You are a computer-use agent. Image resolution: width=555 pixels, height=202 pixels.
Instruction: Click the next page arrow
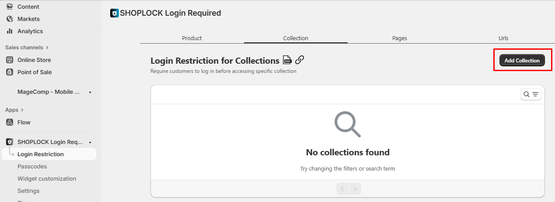pyautogui.click(x=355, y=189)
